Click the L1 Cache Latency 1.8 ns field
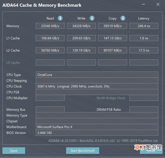Viewport: 165px width, 158px height. pos(144,38)
